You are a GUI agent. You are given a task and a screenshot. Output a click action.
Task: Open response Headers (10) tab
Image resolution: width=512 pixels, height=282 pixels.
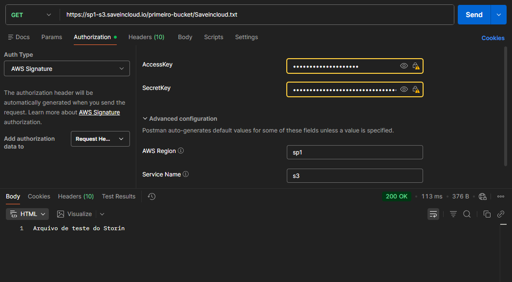76,196
